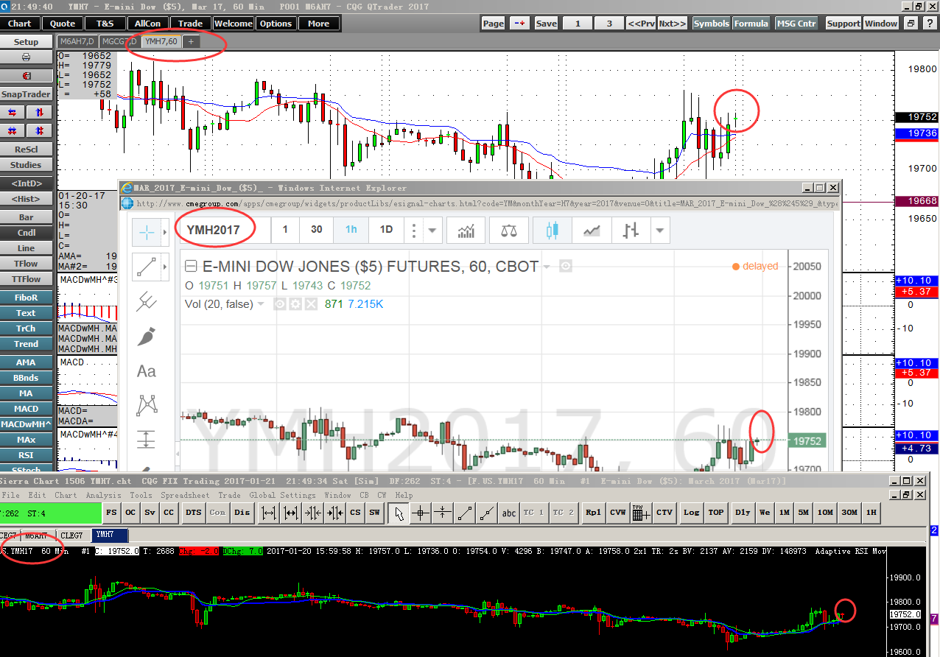The image size is (940, 657).
Task: Click the printer icon in CQG sidebar
Action: tap(27, 57)
